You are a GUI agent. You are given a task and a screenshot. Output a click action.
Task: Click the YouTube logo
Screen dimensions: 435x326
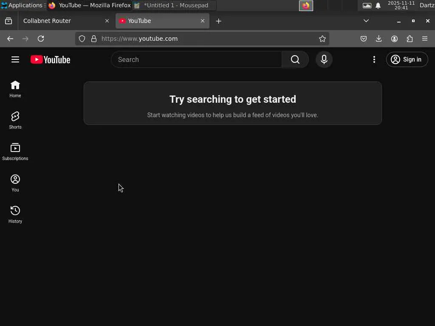coord(50,59)
